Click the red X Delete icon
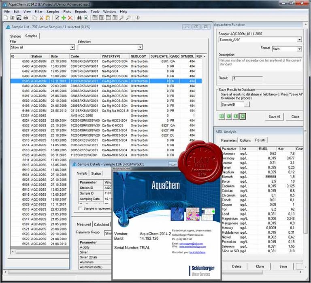Screen dimensions: 311x283 pyautogui.click(x=70, y=18)
